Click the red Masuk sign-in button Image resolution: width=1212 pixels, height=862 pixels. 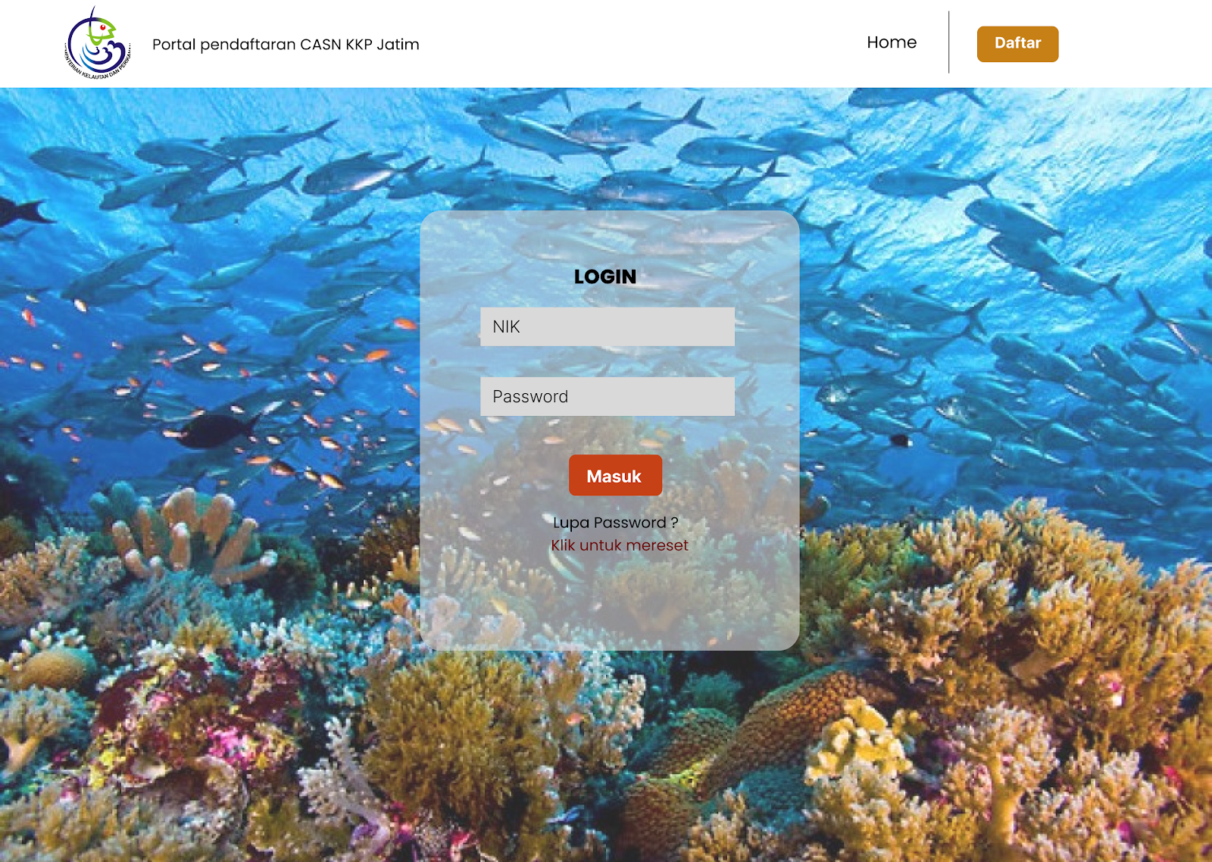pos(615,476)
